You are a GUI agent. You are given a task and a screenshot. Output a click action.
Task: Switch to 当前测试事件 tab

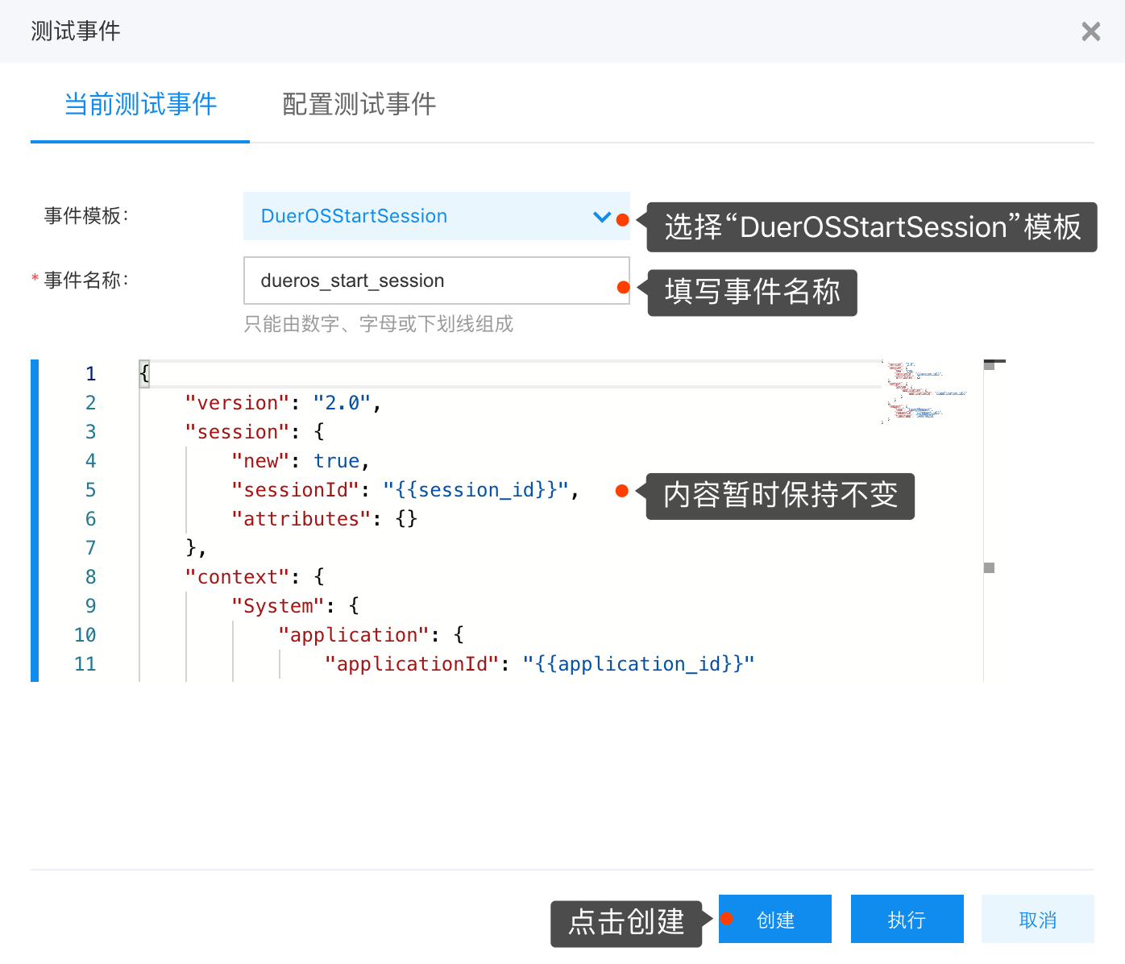(140, 104)
